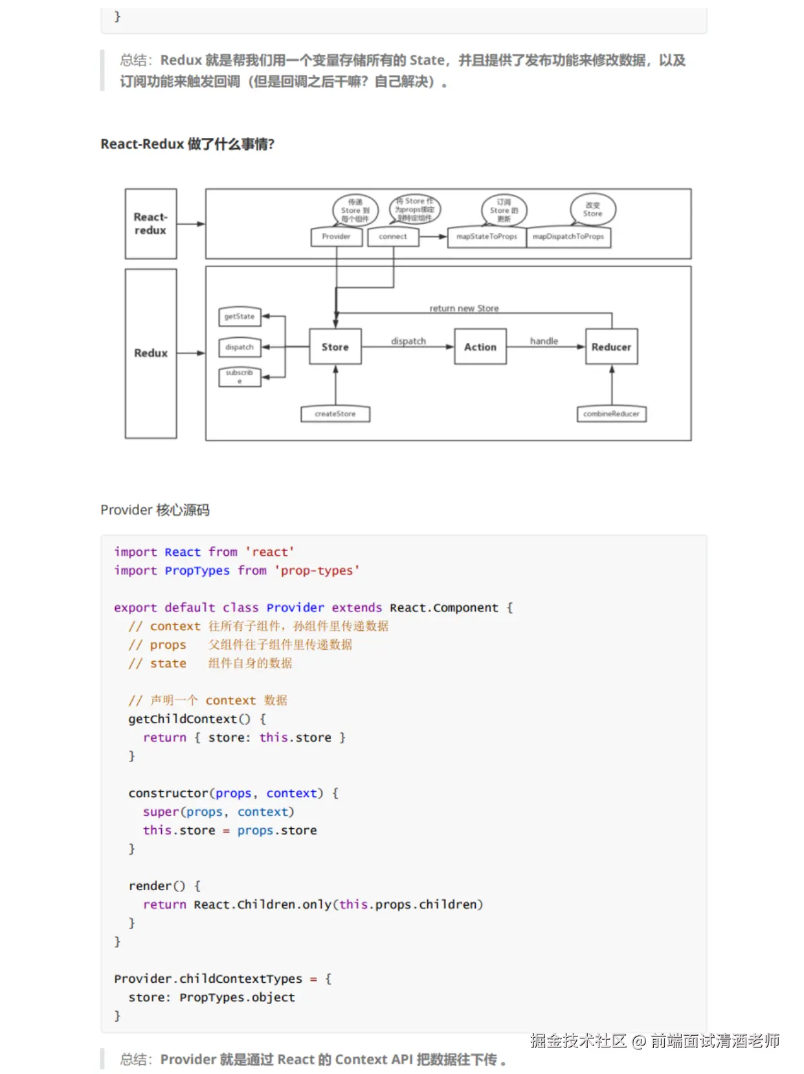Click the heading "React-Redux 做了什么事情?"
Image resolution: width=804 pixels, height=1074 pixels.
[187, 144]
